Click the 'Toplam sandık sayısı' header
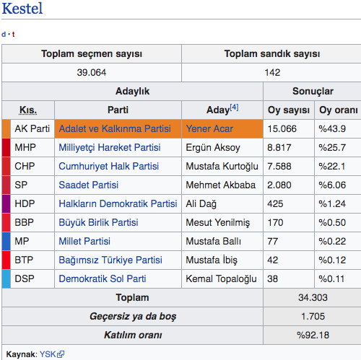361x360 pixels. (x=272, y=53)
